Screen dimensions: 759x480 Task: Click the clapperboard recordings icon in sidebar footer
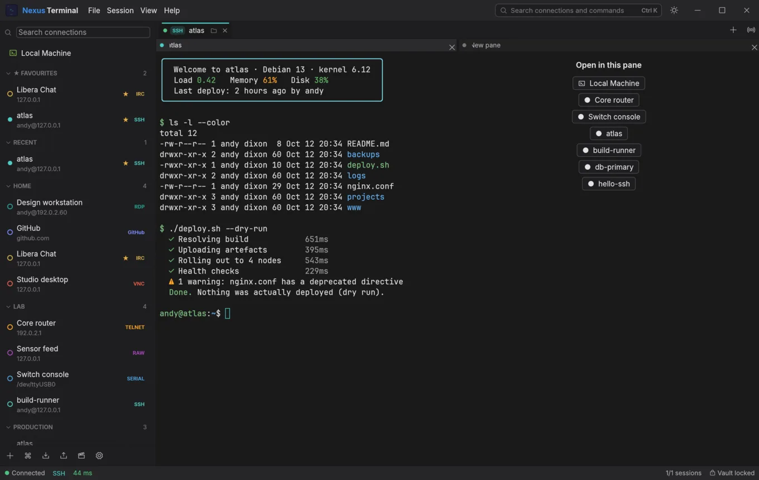(x=81, y=455)
